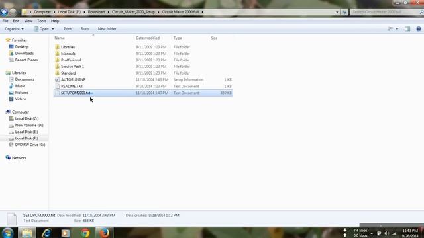Go back with the Back arrow button
This screenshot has height=238, width=424.
click(x=5, y=12)
